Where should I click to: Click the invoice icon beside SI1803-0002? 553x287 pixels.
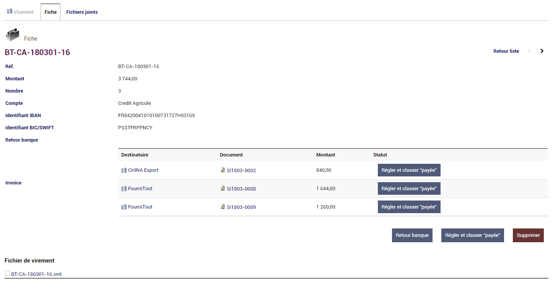point(223,170)
